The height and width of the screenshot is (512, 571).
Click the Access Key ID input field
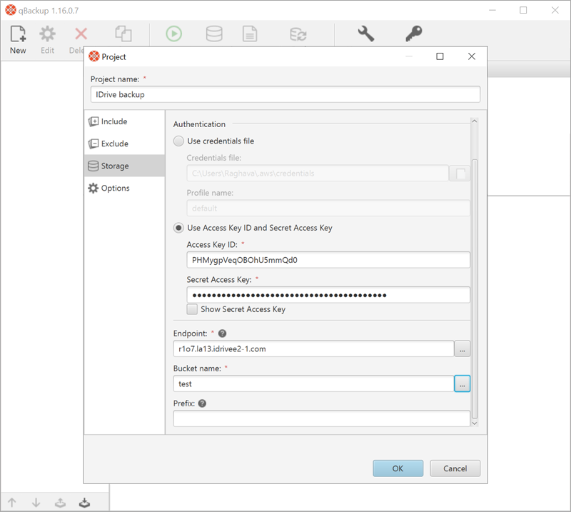pyautogui.click(x=328, y=260)
